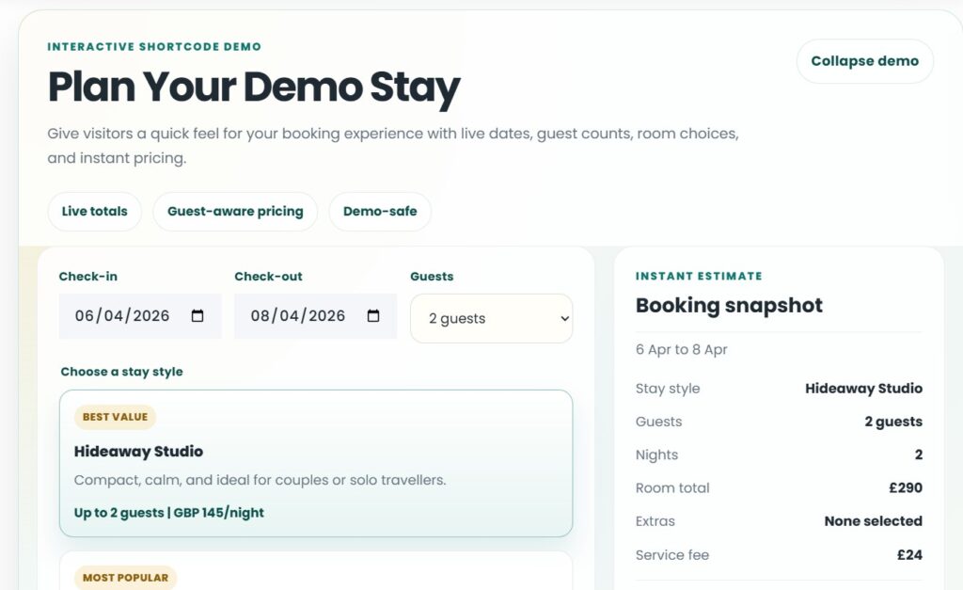This screenshot has height=590, width=963.
Task: Click the INTERACTIVE SHORTCODE DEMO label
Action: pos(153,46)
